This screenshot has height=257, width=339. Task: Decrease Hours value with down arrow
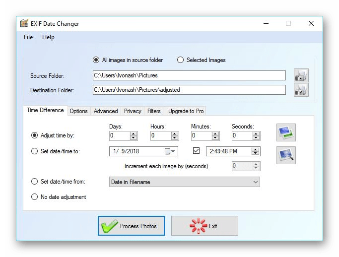coord(175,138)
